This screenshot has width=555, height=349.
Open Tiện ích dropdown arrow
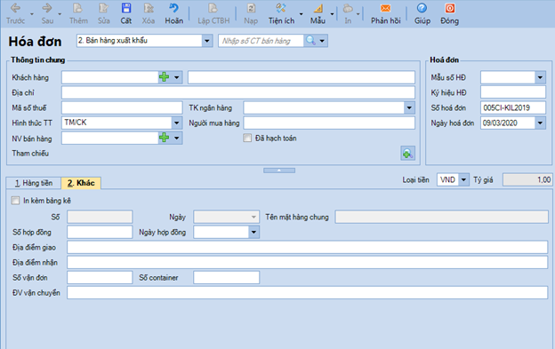301,14
